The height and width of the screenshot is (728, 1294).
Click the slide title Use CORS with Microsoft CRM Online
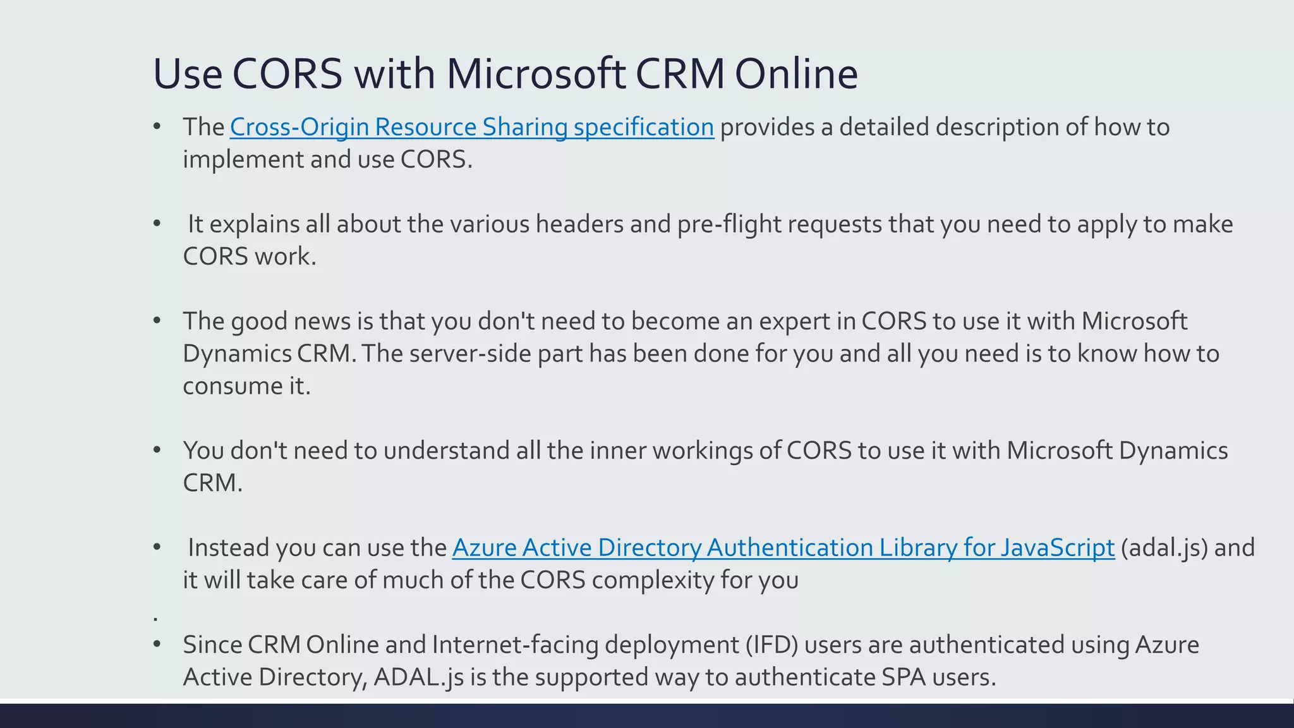[x=505, y=73]
